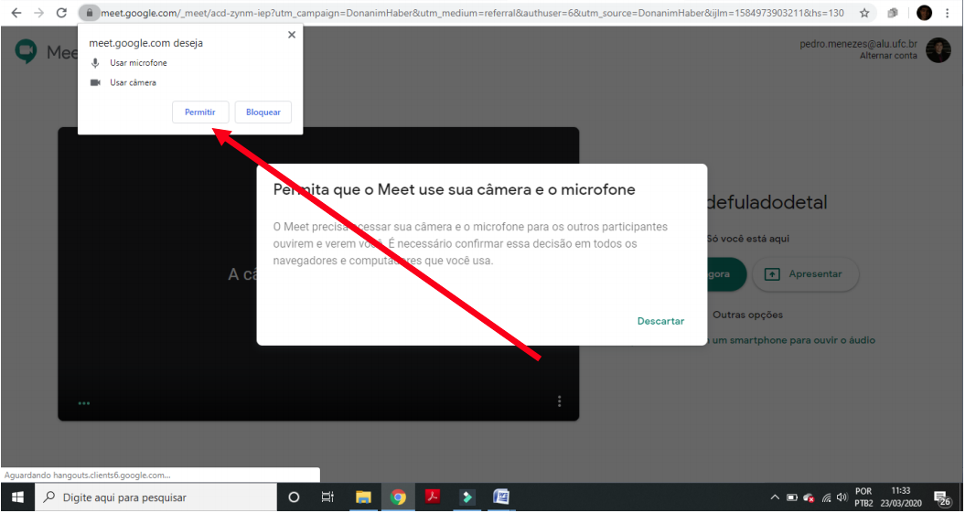Click the smartphone audio link
The width and height of the screenshot is (965, 513).
tap(790, 340)
